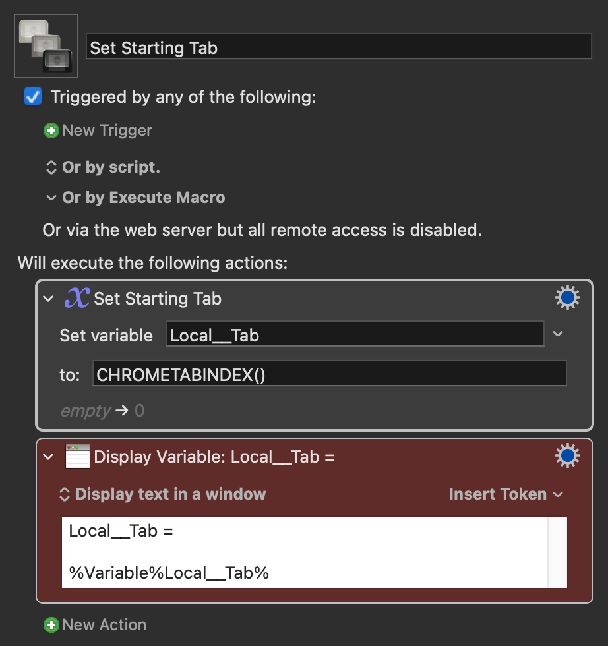The image size is (608, 646).
Task: Collapse the 'Or by Execute Macro' section
Action: click(x=51, y=198)
